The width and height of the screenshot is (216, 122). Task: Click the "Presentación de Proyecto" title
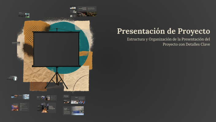point(164,31)
